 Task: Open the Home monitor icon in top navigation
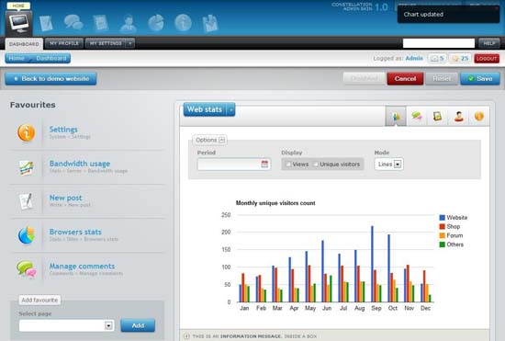click(x=18, y=23)
